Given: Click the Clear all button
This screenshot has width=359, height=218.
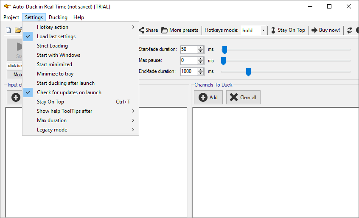Looking at the screenshot, I should point(243,97).
